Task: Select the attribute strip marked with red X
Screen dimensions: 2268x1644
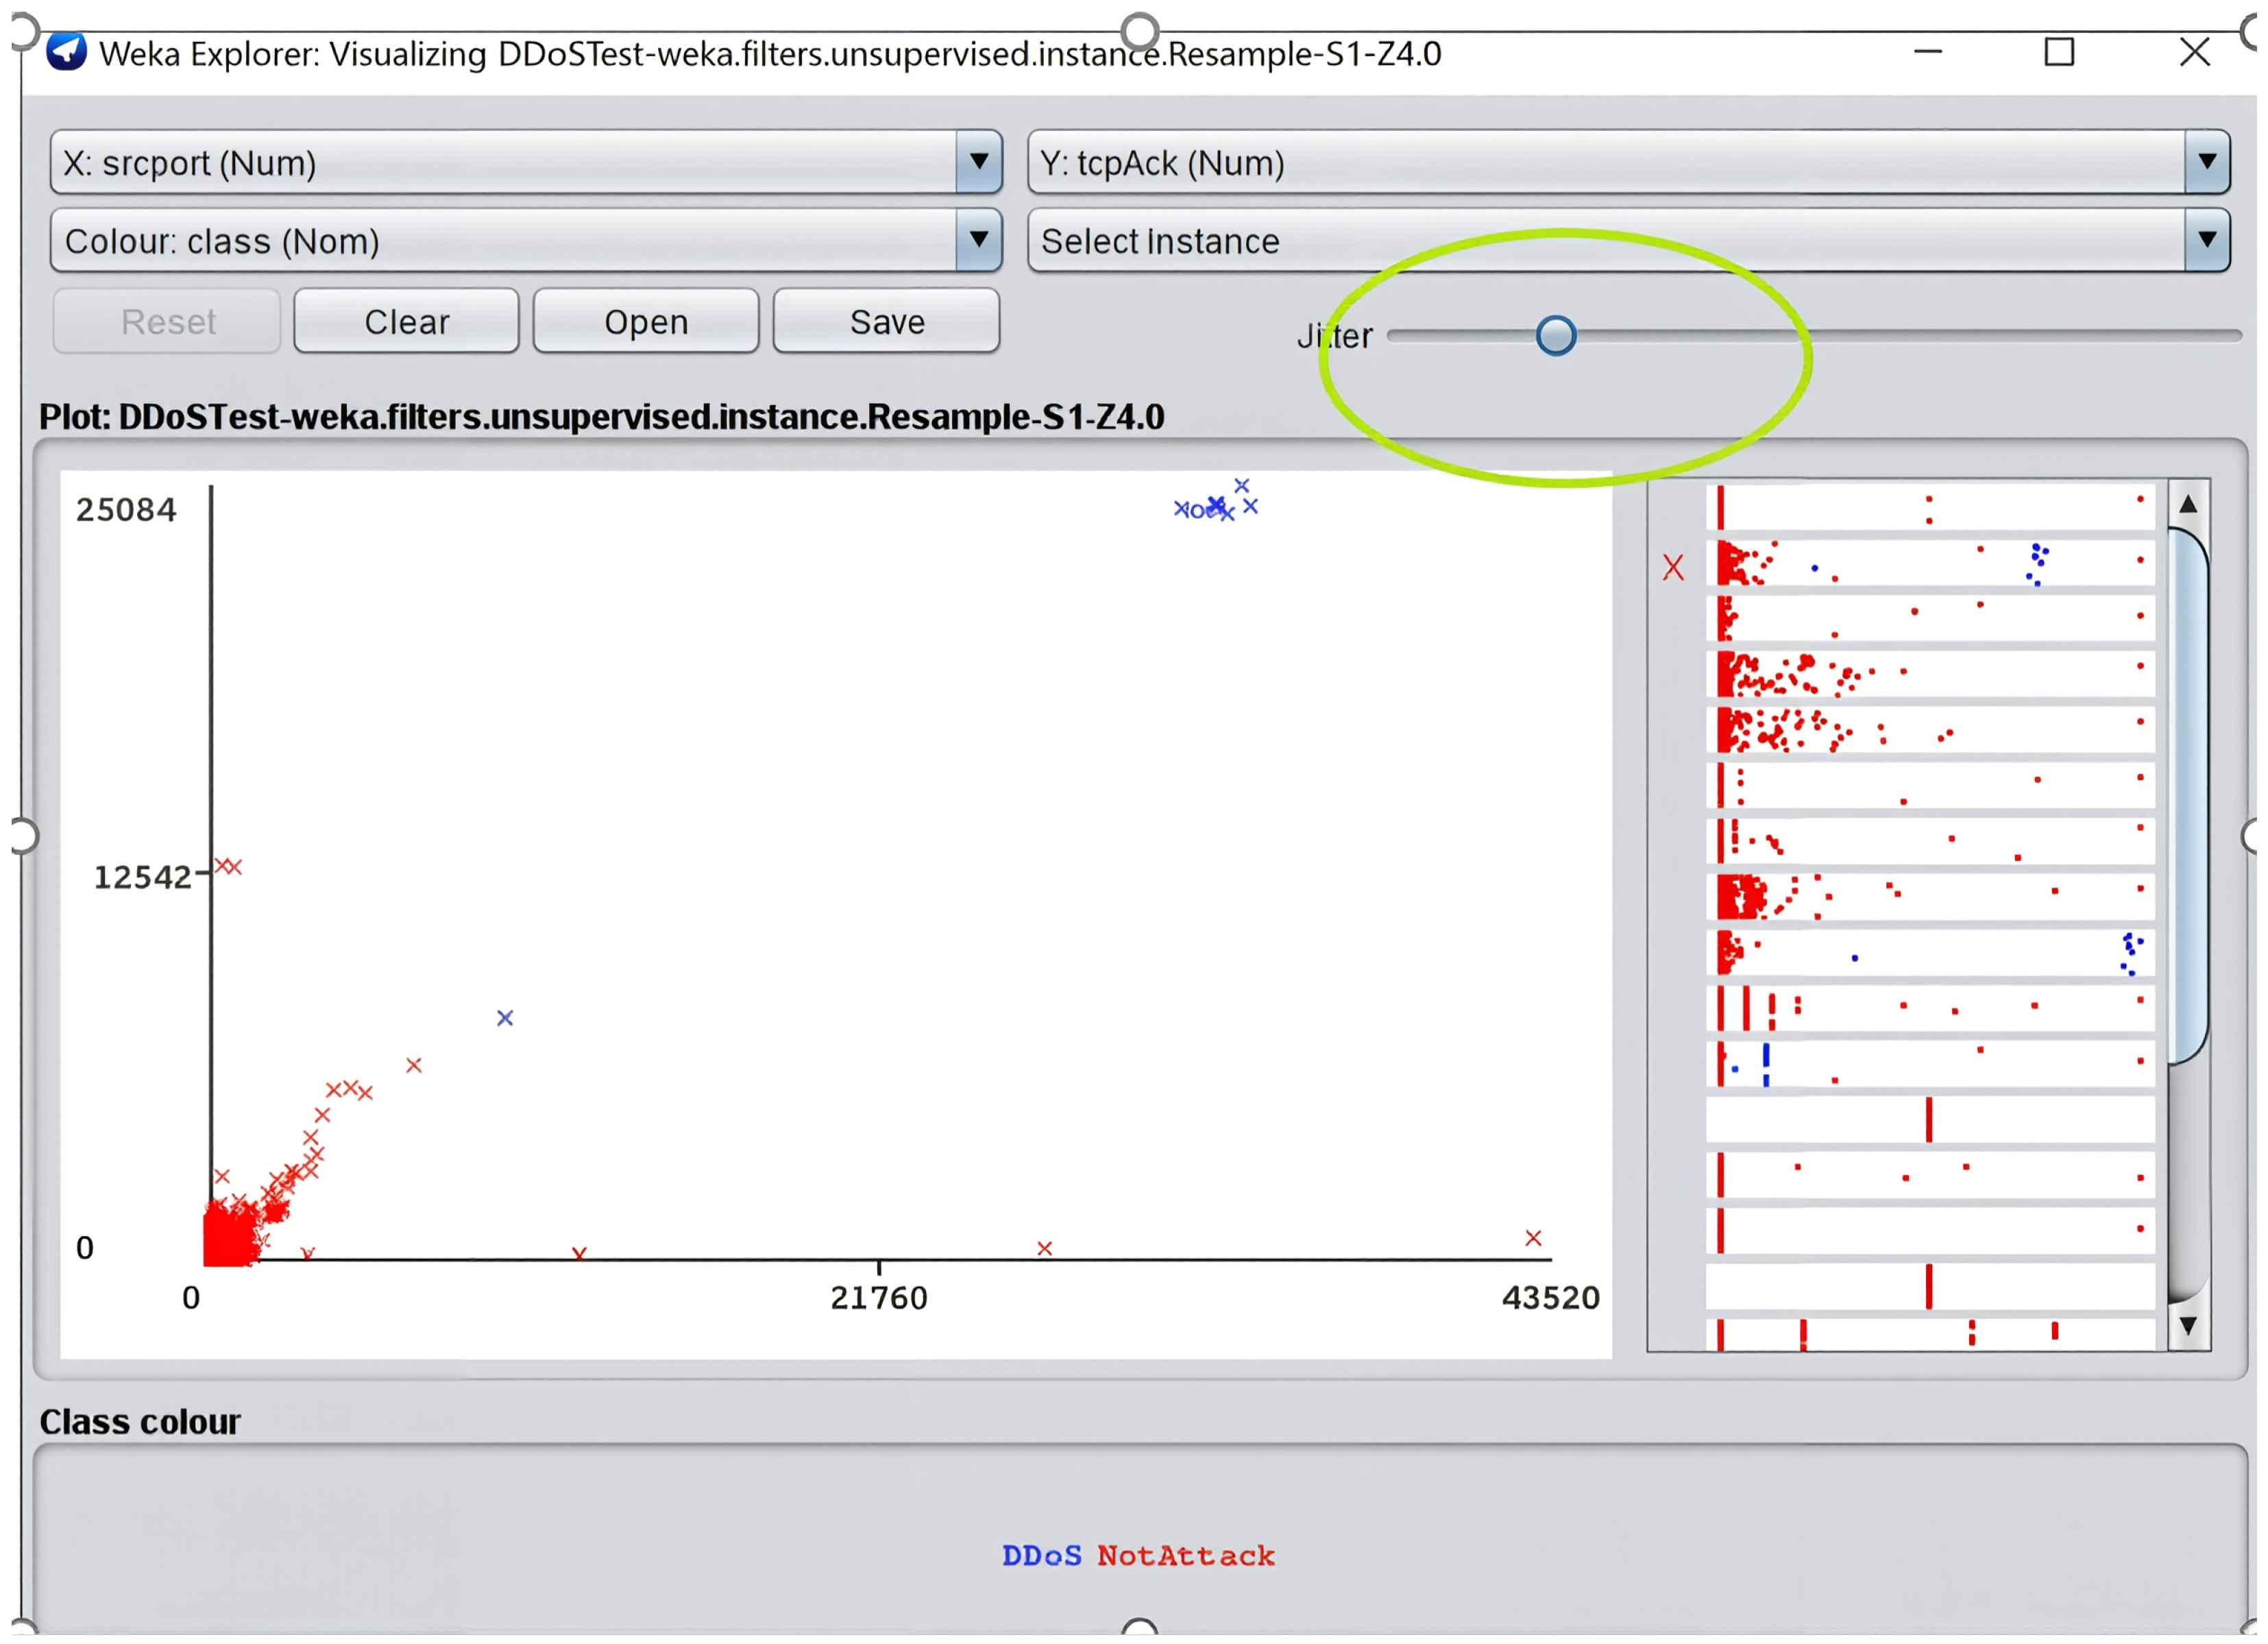Action: pyautogui.click(x=1931, y=564)
